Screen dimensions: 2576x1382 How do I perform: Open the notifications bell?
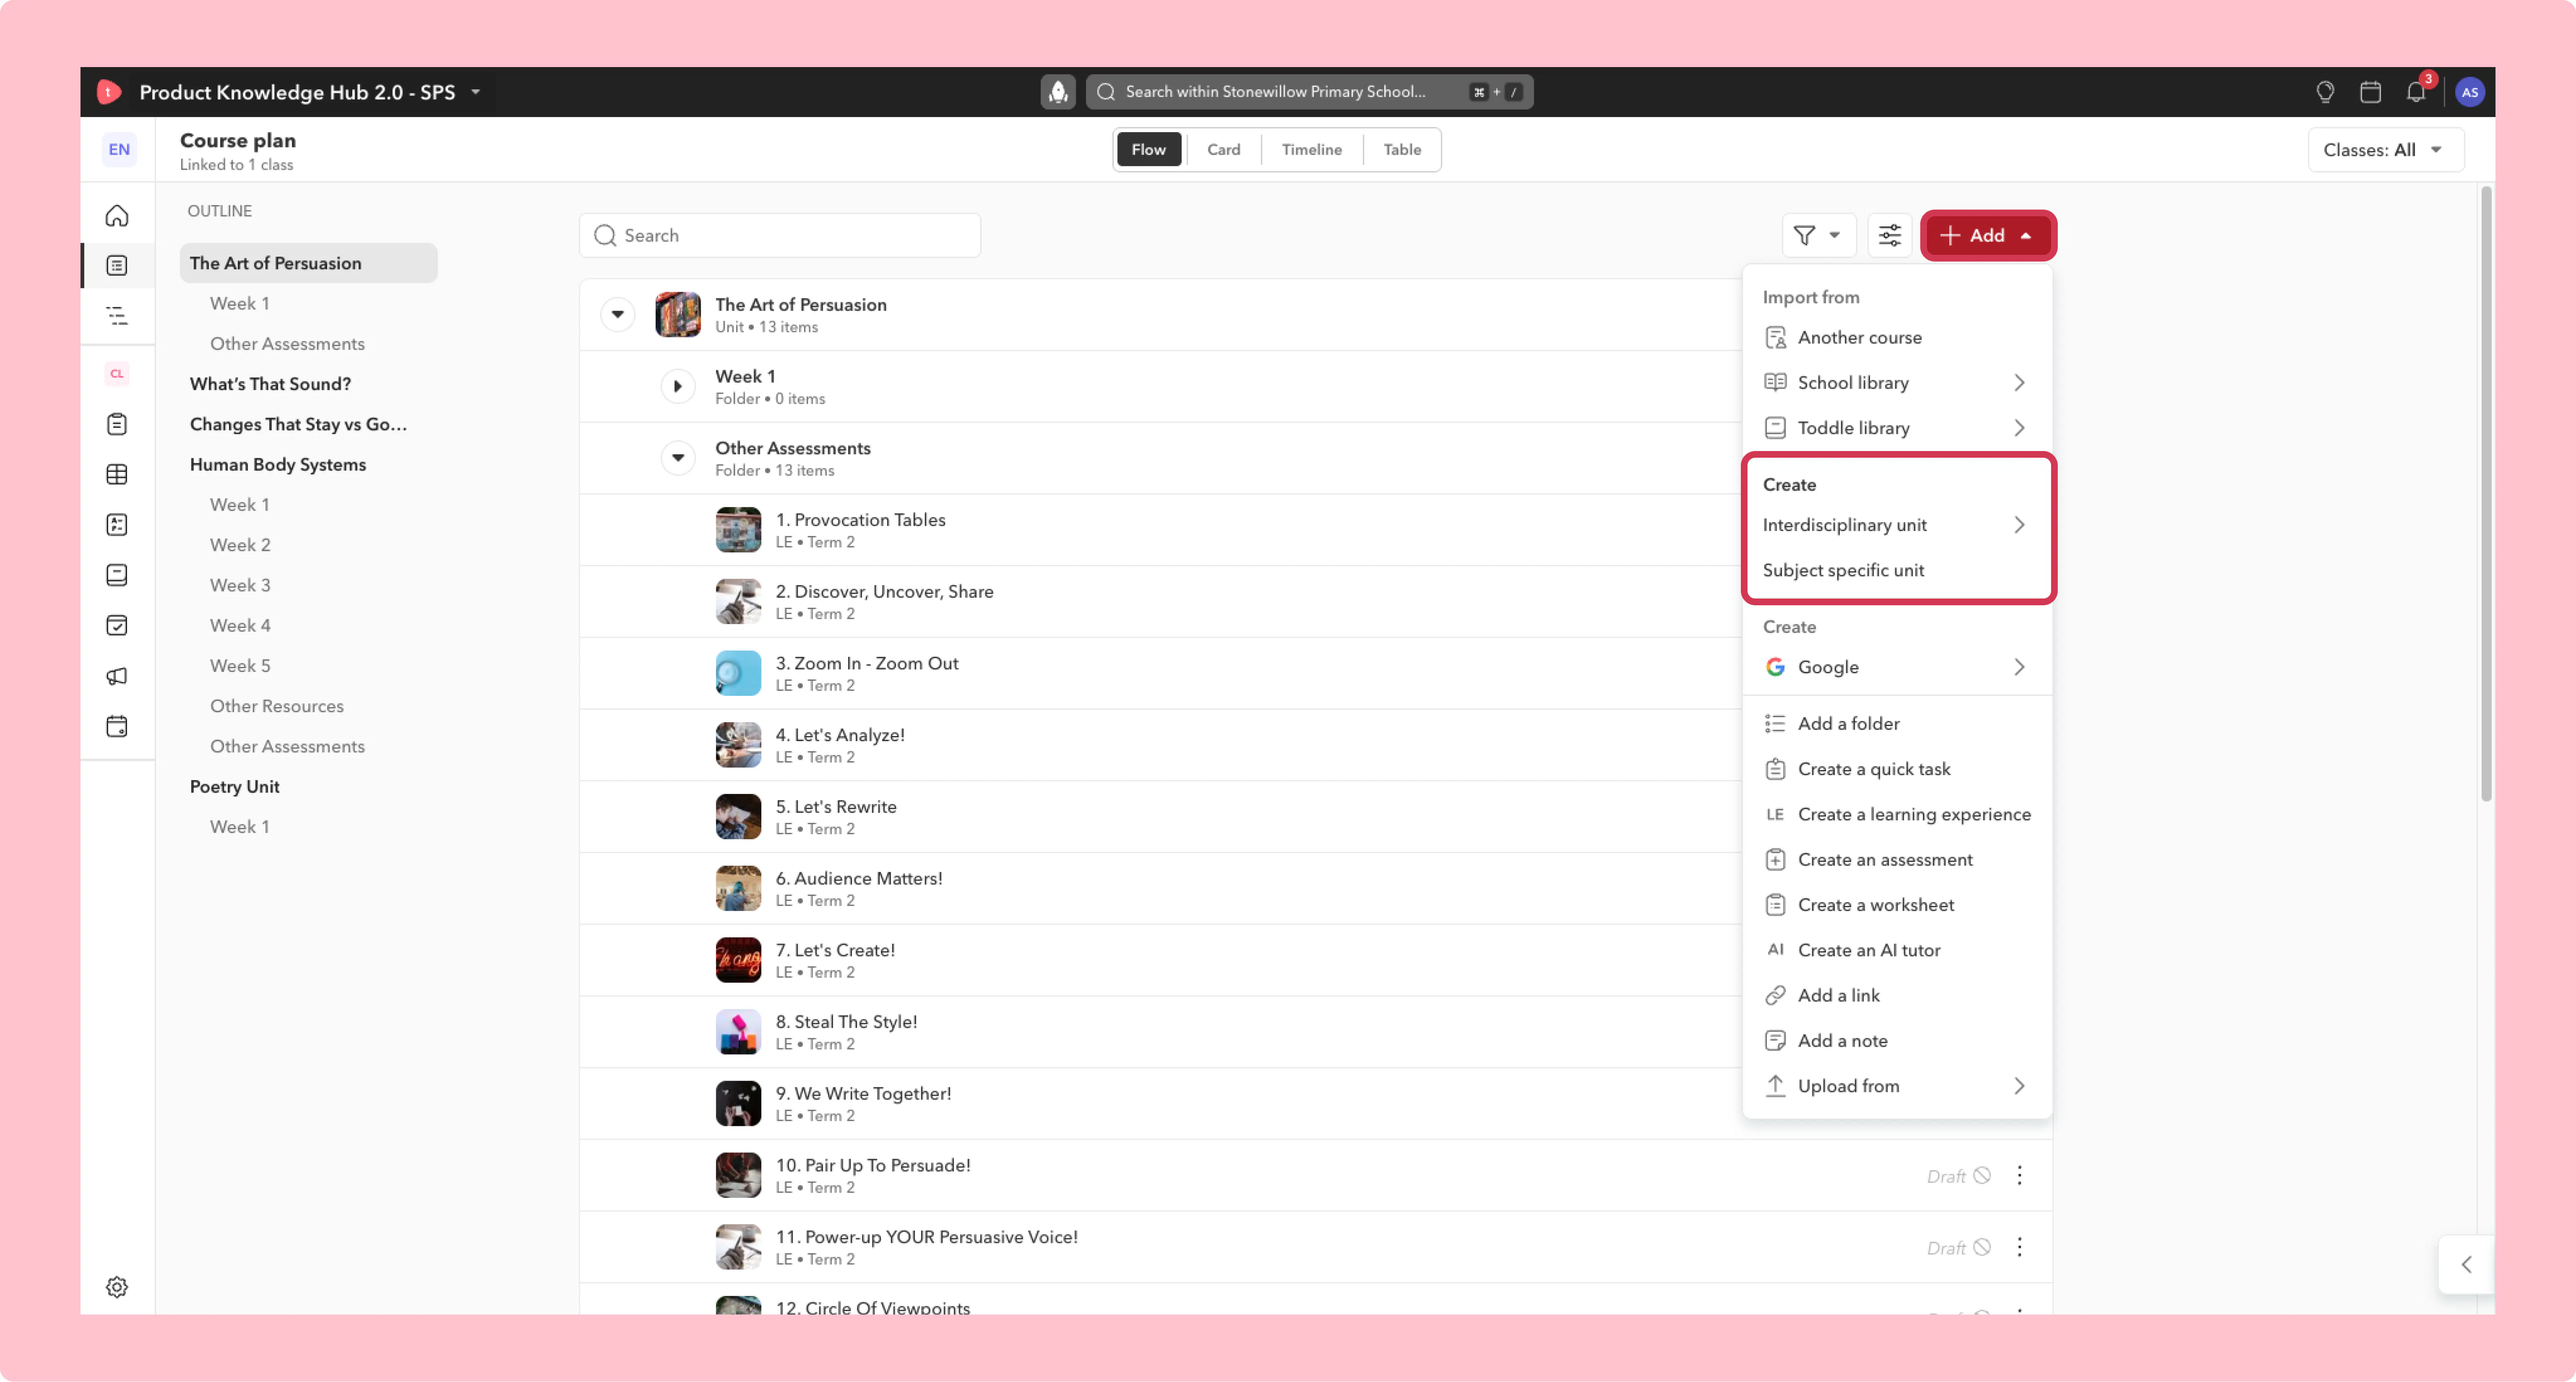pos(2416,92)
